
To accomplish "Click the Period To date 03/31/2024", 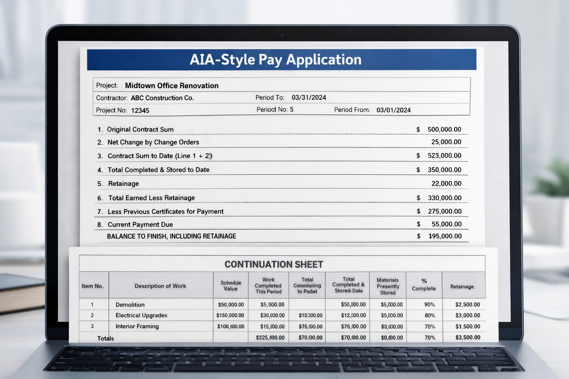I will click(309, 97).
